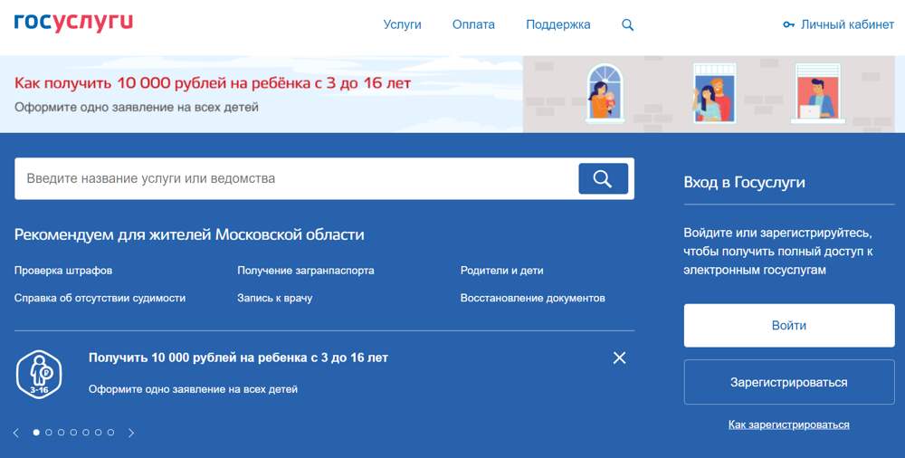
Task: Advance carousel with right arrow
Action: [x=131, y=433]
